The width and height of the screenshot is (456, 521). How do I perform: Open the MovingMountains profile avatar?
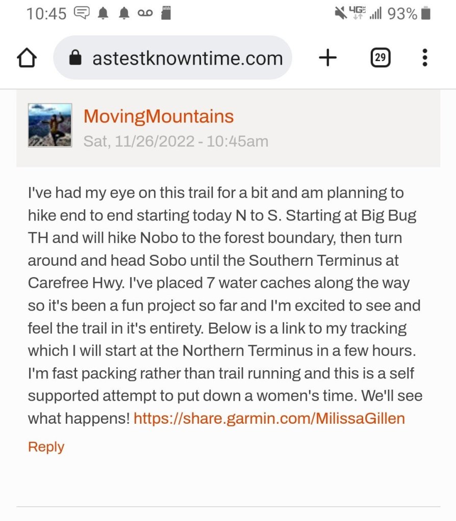[x=50, y=125]
